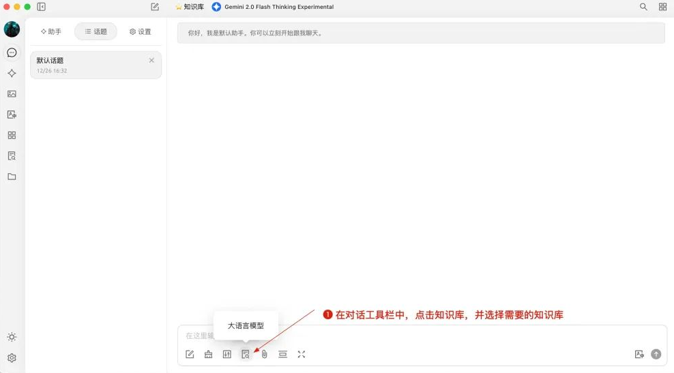Open the image generation icon in the left sidebar
The image size is (674, 373).
click(x=12, y=94)
